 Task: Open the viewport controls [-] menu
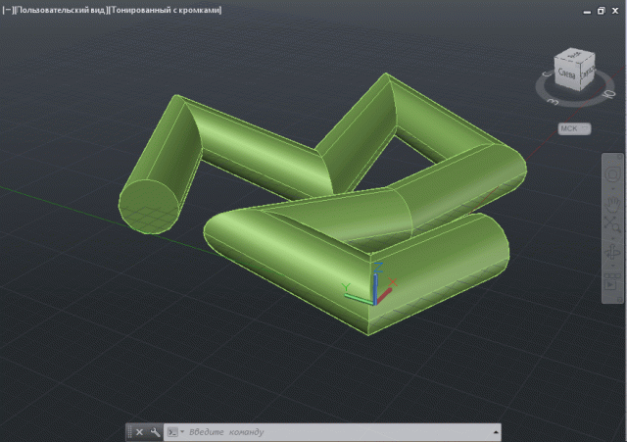tap(7, 10)
